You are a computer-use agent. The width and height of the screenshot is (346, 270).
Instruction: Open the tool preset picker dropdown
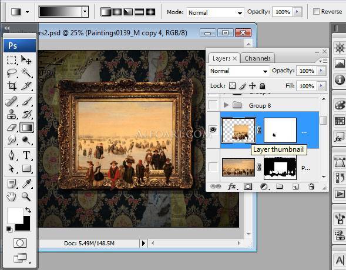point(28,12)
